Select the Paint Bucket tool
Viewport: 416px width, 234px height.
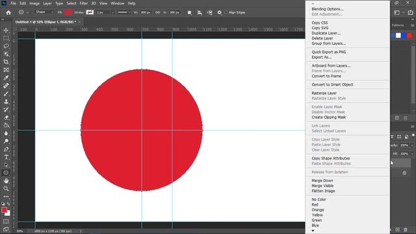click(x=6, y=125)
